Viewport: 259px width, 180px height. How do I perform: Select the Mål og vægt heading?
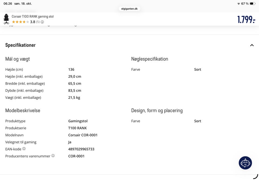point(18,59)
